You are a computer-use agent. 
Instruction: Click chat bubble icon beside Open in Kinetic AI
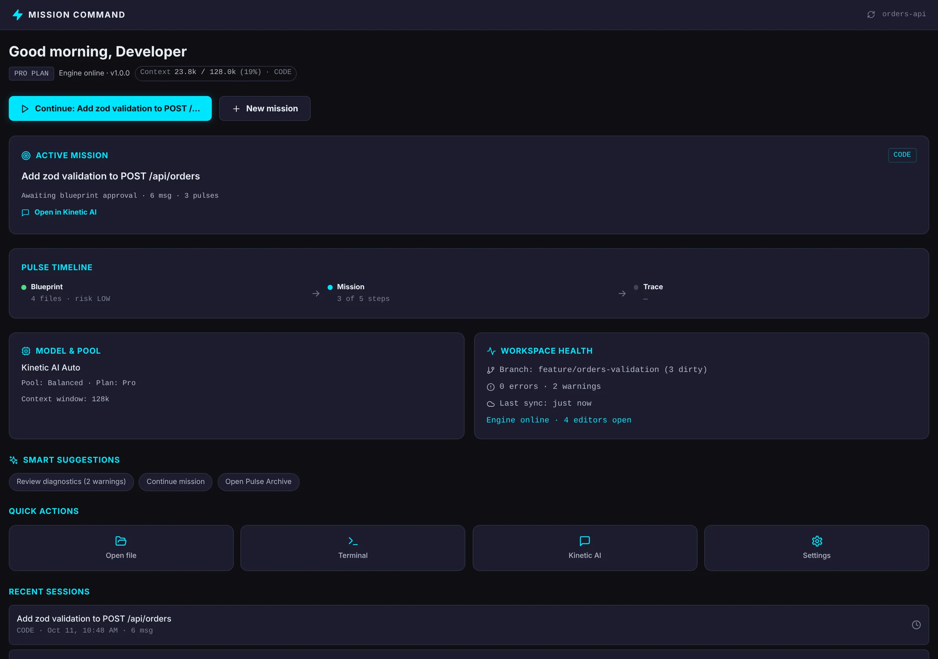point(25,213)
